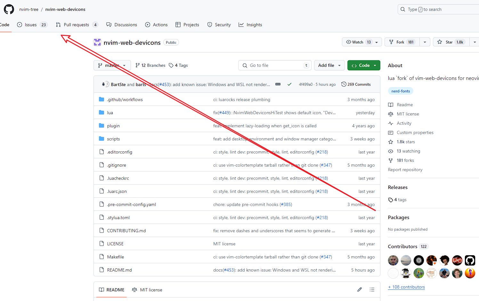Open the README outline list icon
This screenshot has height=301, width=479.
pos(372,289)
